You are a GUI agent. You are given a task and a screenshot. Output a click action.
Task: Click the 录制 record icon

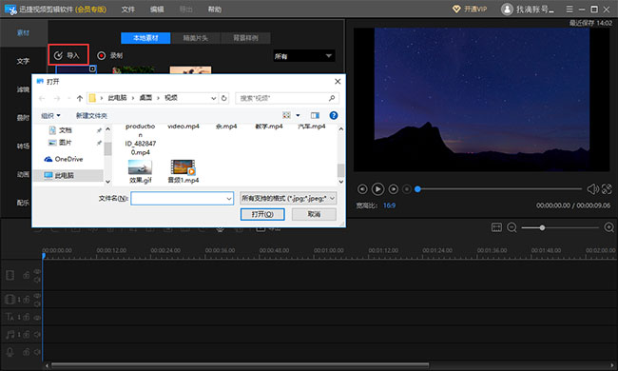[102, 55]
